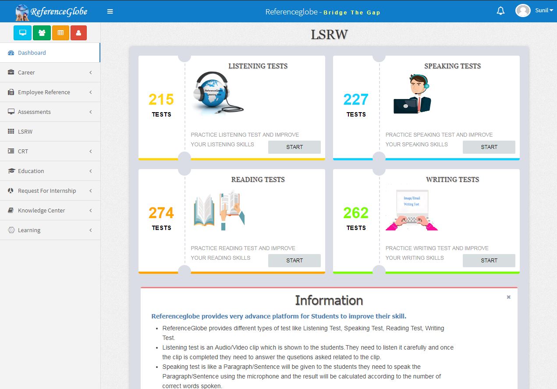This screenshot has width=557, height=389.
Task: Select Request For Internship in sidebar
Action: 50,191
